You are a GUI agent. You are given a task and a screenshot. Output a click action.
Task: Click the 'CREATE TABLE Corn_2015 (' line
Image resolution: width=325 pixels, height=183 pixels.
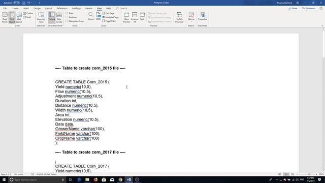pos(82,82)
